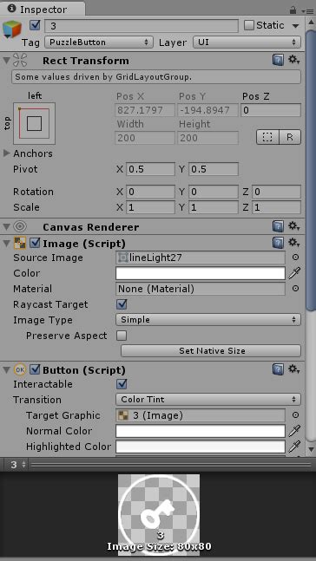Pick Image color with the eyedropper
The height and width of the screenshot is (561, 316).
[294, 273]
